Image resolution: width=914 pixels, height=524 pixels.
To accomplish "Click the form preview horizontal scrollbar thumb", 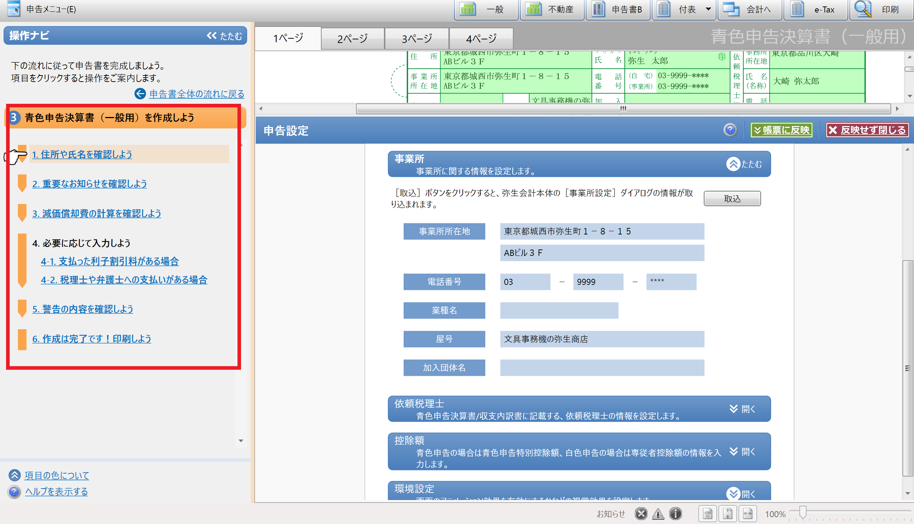I will point(623,109).
